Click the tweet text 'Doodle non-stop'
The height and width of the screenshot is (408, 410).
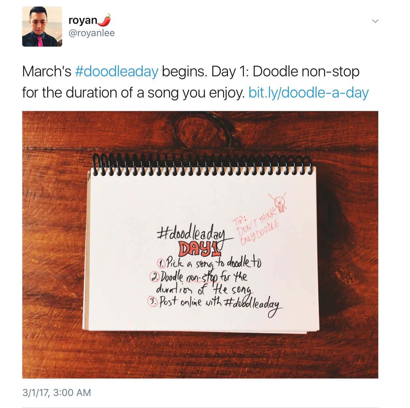[x=306, y=71]
